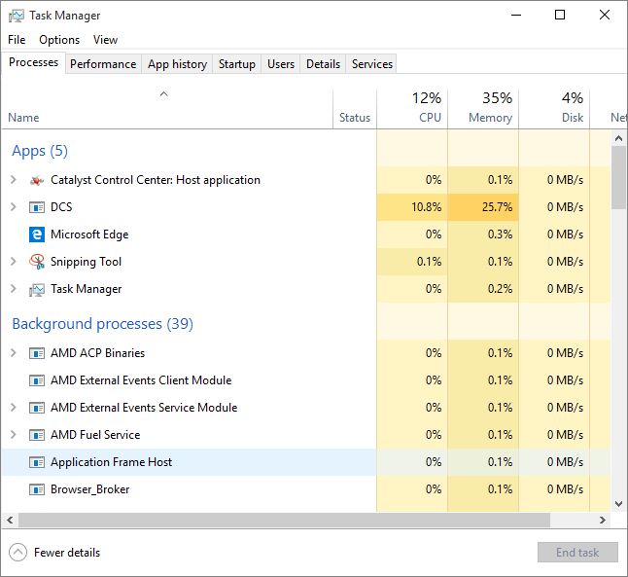Expand the AMD ACP Binaries group
This screenshot has height=577, width=628.
click(14, 353)
